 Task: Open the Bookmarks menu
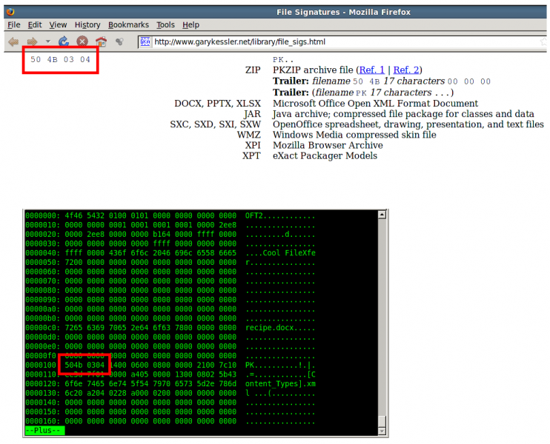128,25
